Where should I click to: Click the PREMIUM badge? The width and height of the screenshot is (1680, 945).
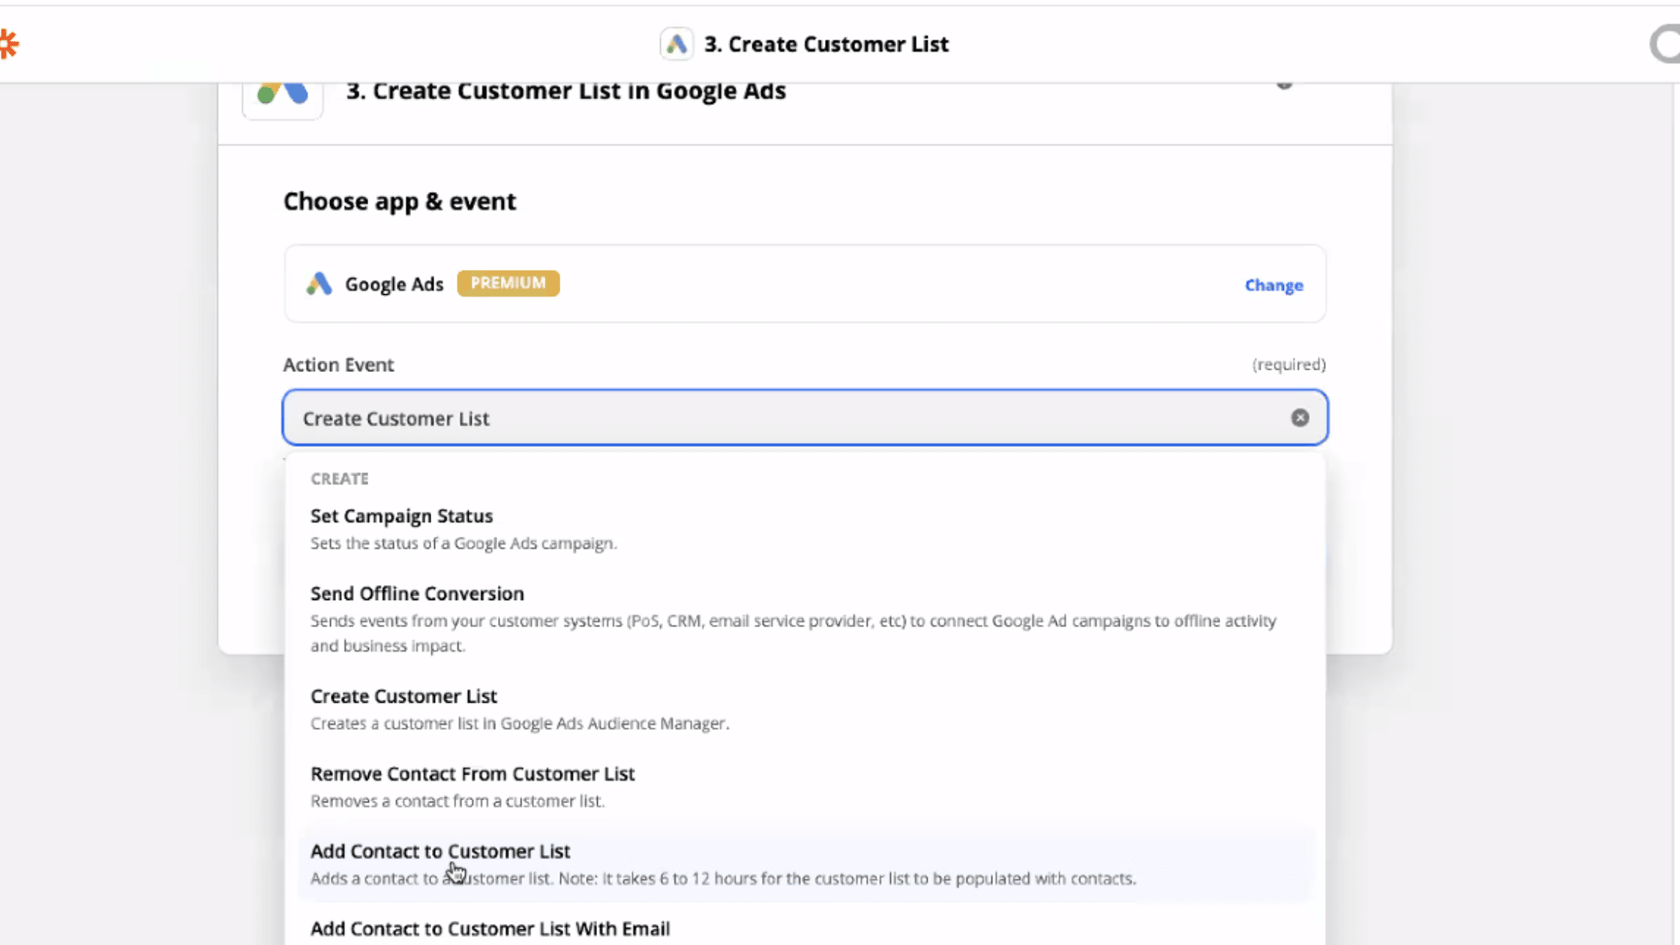508,283
